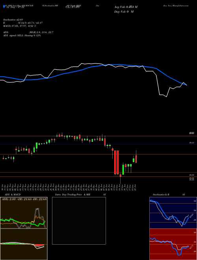Click the 'Day Vol: 0 M' text
The width and height of the screenshot is (197, 260).
[124, 12]
